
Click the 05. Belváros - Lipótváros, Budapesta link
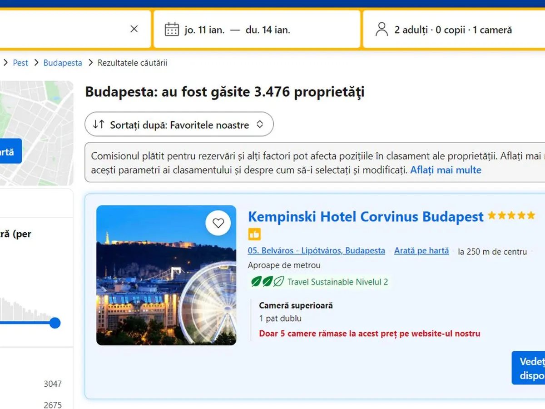coord(316,251)
